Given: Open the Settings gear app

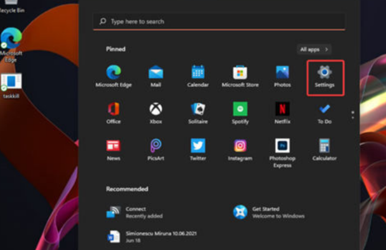Looking at the screenshot, I should pos(324,76).
